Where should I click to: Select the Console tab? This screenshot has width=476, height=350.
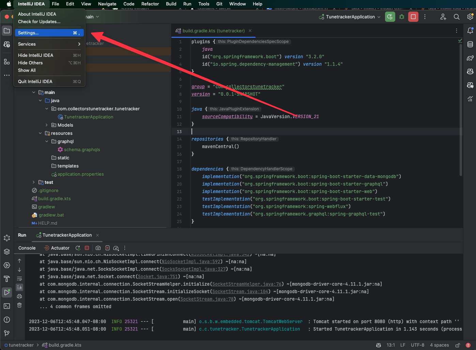pyautogui.click(x=27, y=248)
